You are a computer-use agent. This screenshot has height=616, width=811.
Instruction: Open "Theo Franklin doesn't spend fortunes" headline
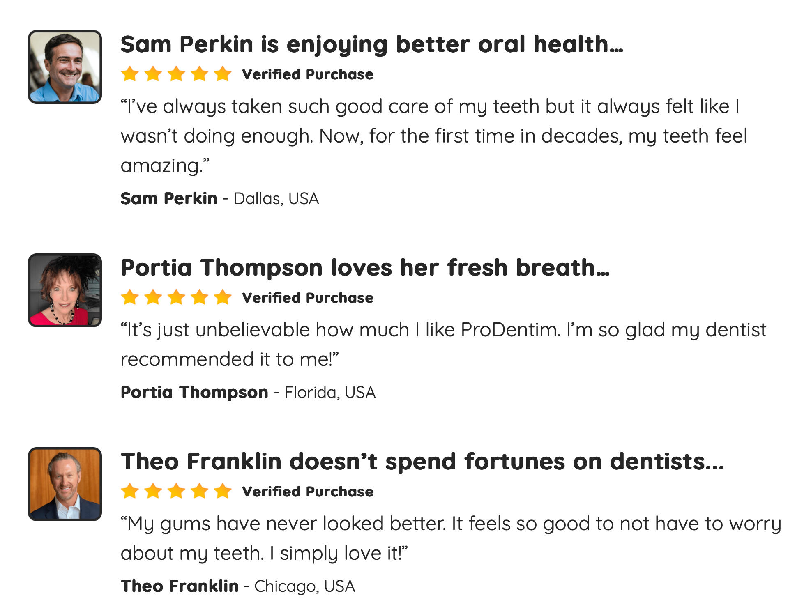[x=422, y=462]
